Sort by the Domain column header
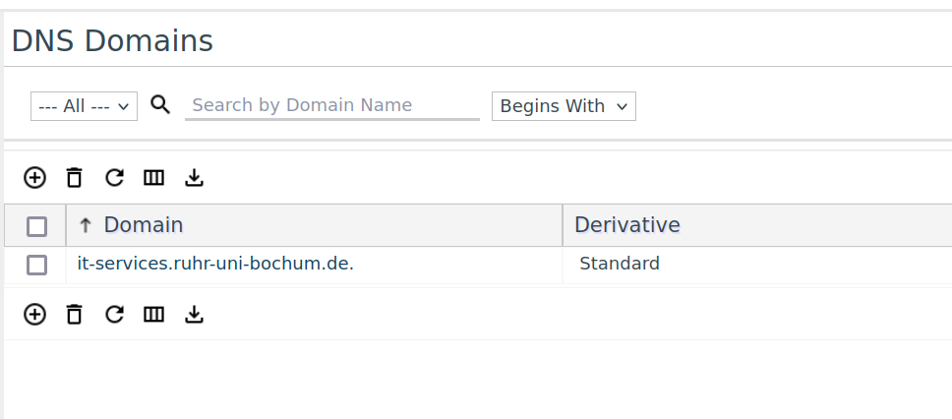Viewport: 952px width, 419px height. (144, 225)
